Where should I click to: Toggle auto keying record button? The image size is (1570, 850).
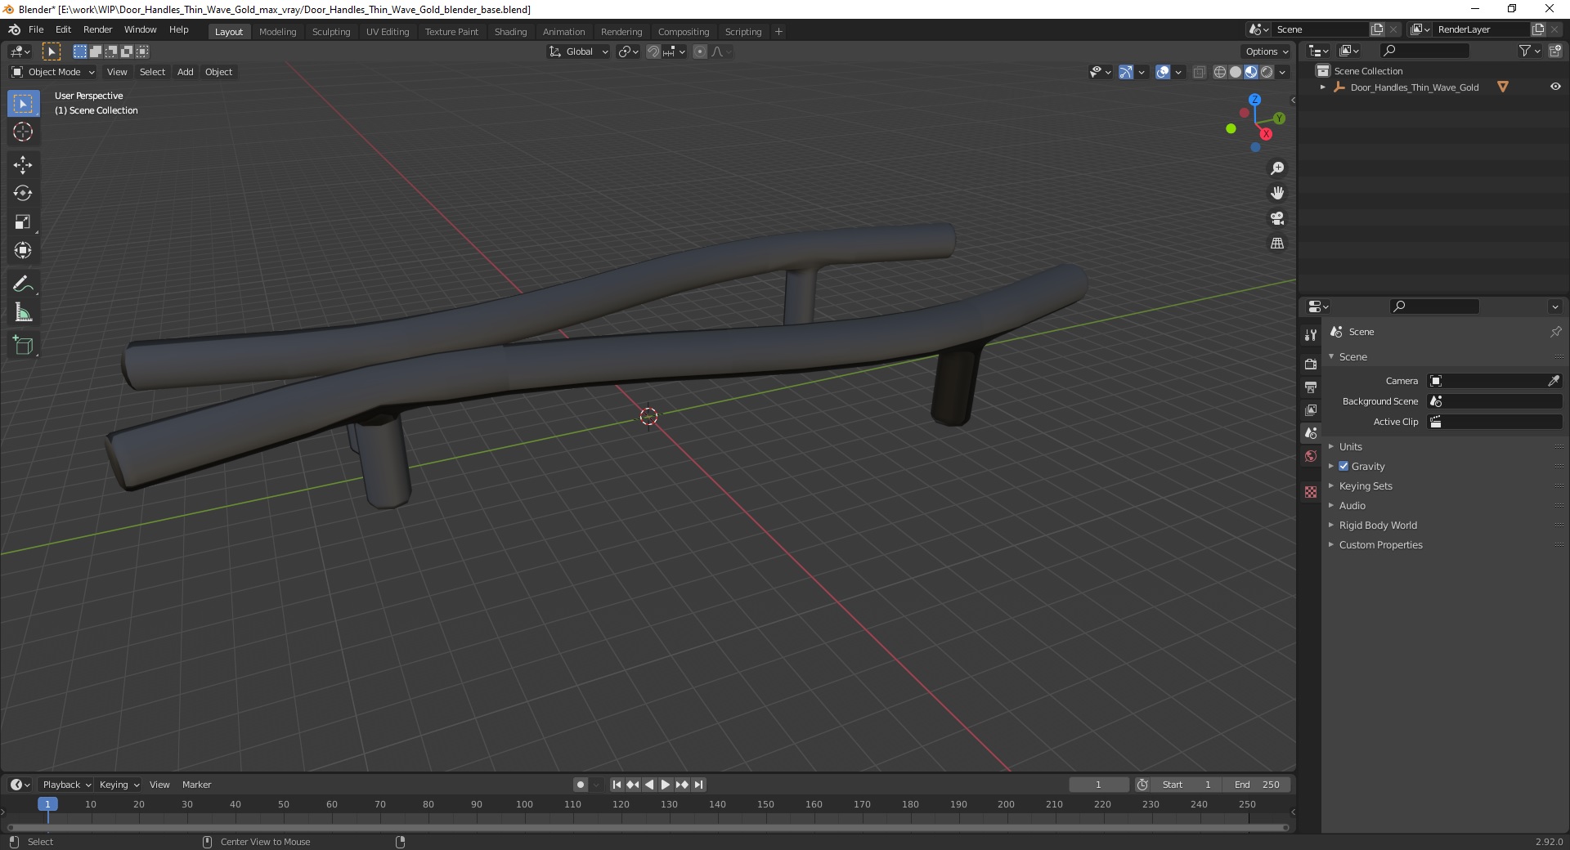coord(581,785)
